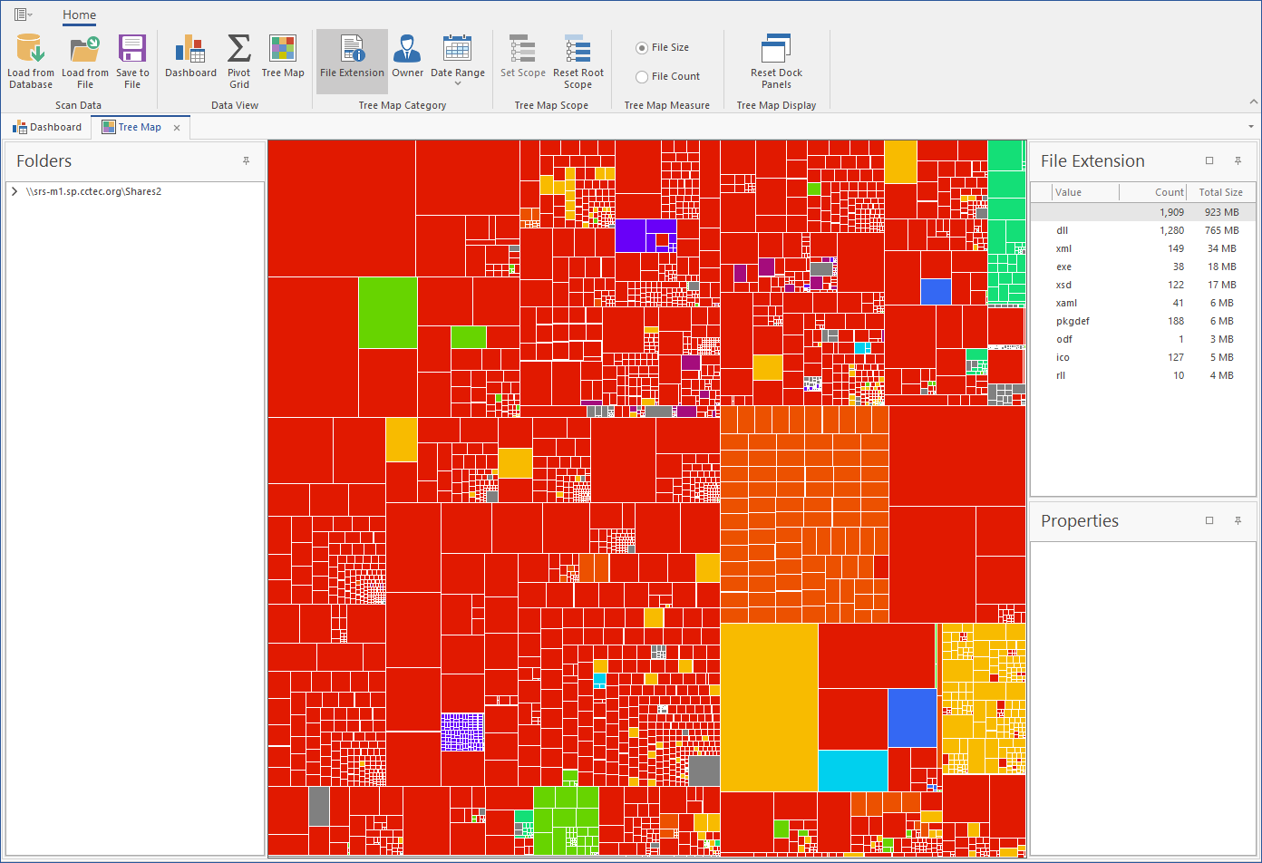Click Reset Root Scope icon
The height and width of the screenshot is (863, 1262).
pyautogui.click(x=578, y=49)
